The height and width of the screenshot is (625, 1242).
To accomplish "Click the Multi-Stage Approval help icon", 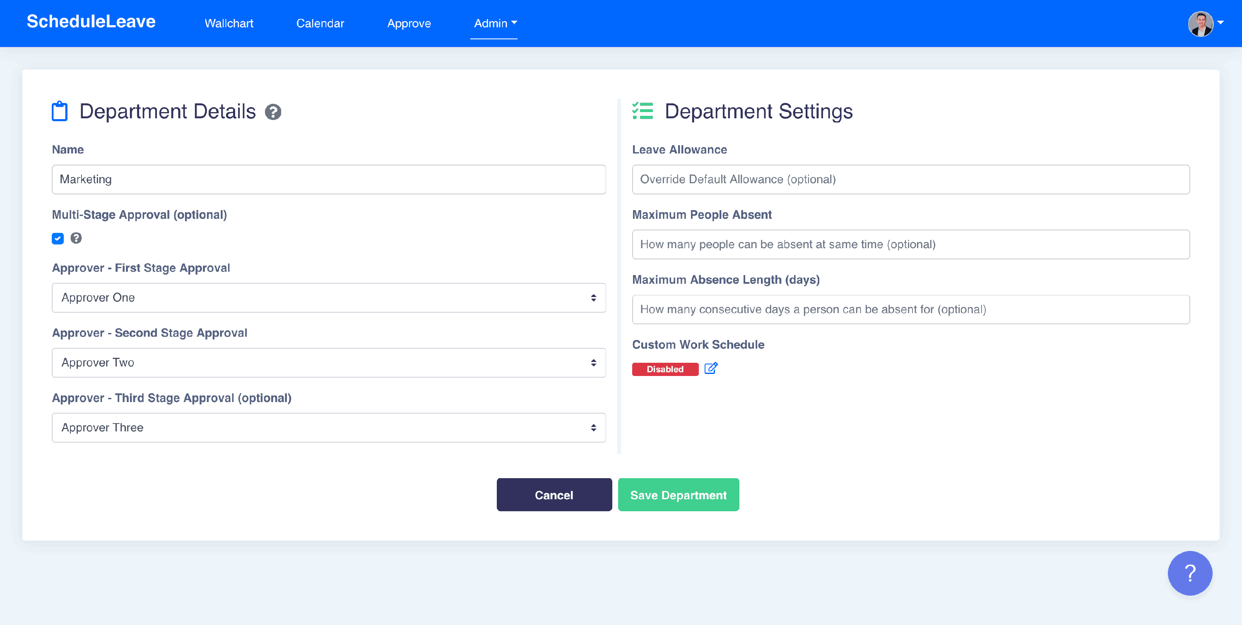I will (x=76, y=238).
